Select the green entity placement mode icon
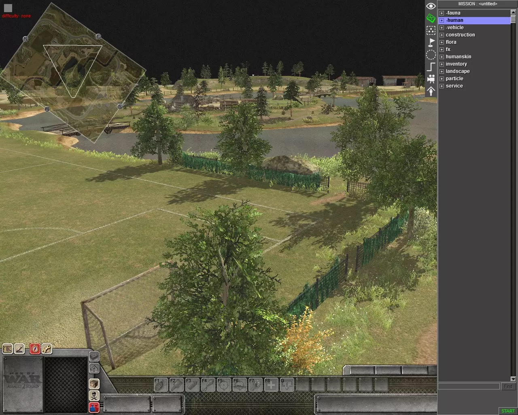 (x=431, y=18)
